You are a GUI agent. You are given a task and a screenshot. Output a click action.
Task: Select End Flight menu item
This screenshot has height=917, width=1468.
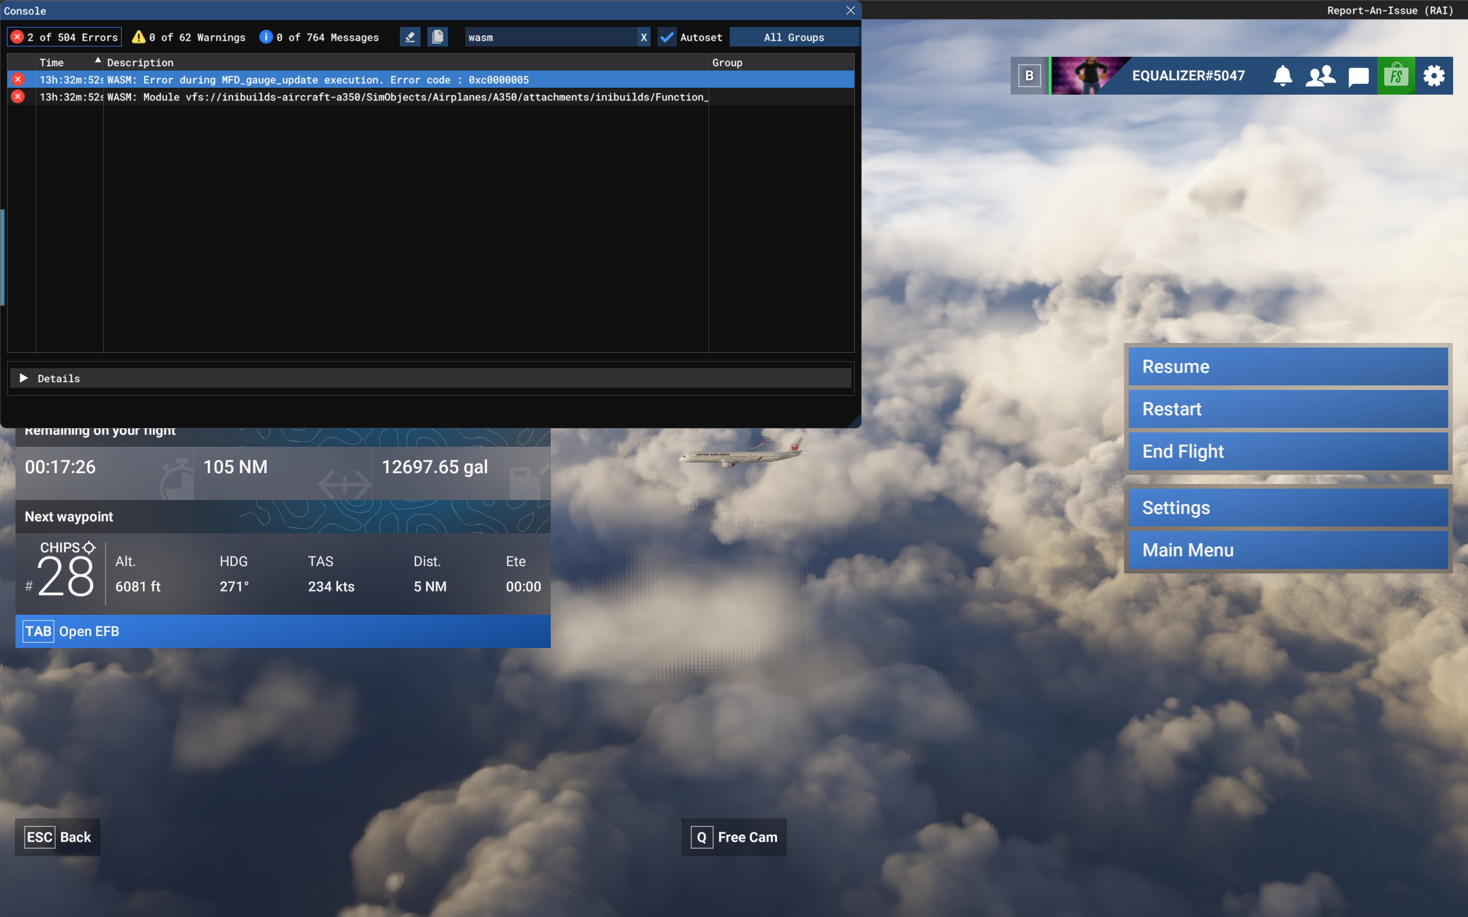pyautogui.click(x=1287, y=451)
